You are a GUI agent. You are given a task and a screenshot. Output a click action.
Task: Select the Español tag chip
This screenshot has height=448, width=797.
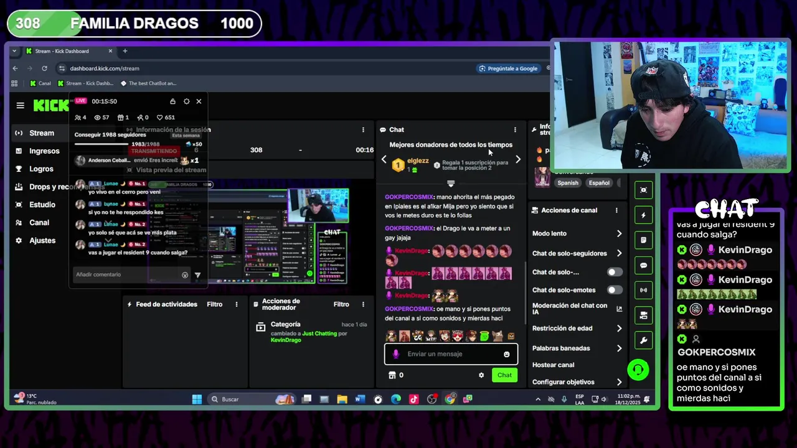599,183
